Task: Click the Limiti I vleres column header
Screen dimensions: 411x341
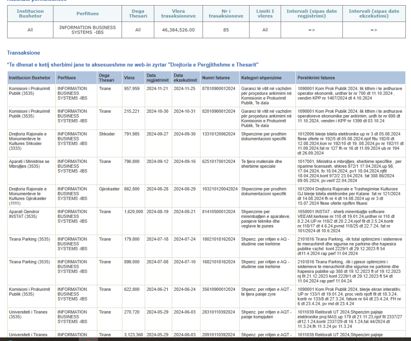Action: (x=265, y=14)
